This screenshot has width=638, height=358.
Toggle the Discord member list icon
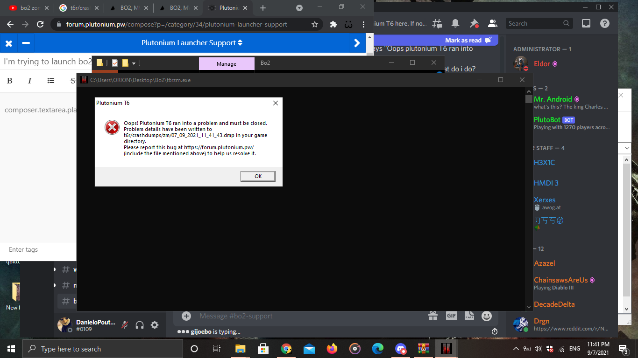[x=492, y=24]
